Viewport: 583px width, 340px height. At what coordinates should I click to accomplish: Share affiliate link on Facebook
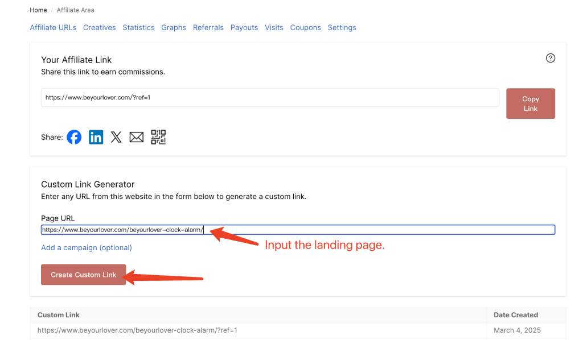pos(74,137)
